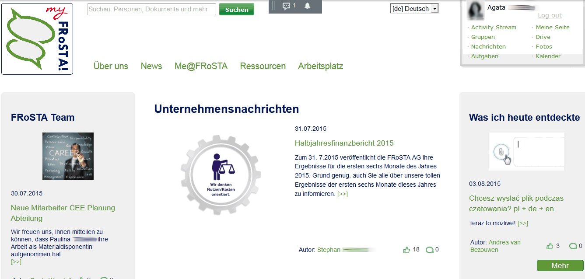
Task: Click the [>>] link after Halbjahresfinanzbericht summary
Action: tap(343, 194)
